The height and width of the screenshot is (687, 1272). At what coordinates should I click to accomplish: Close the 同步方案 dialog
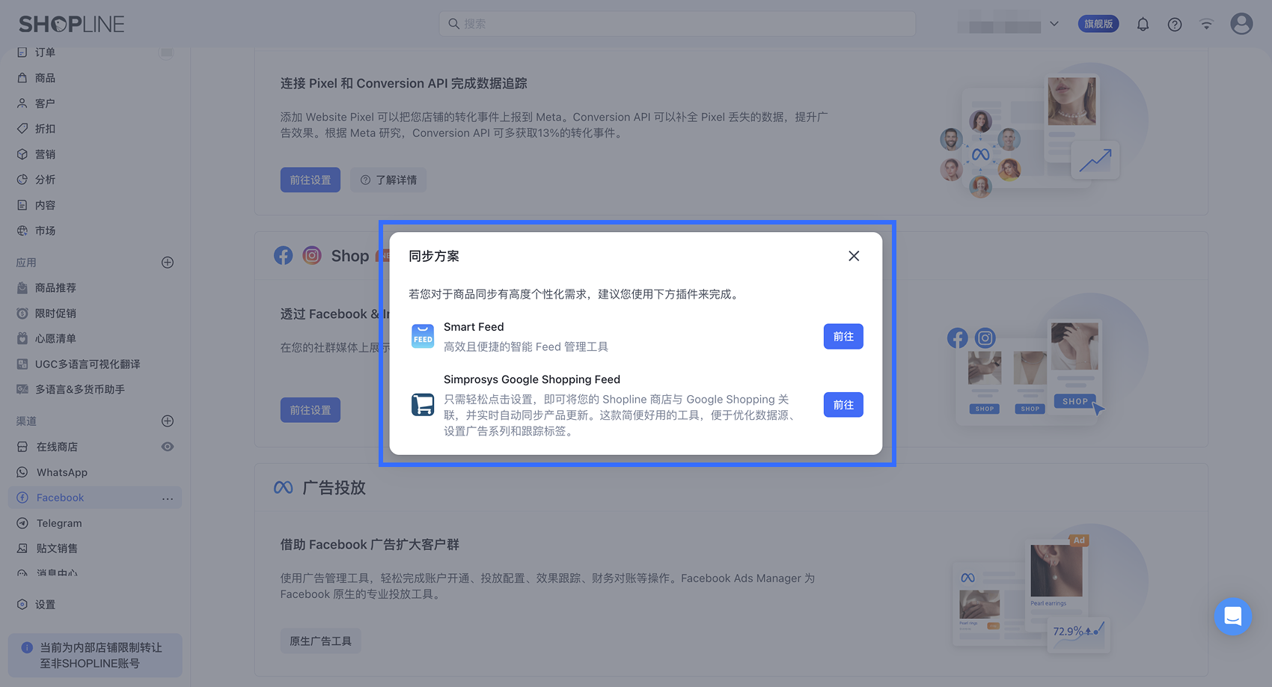pos(854,256)
